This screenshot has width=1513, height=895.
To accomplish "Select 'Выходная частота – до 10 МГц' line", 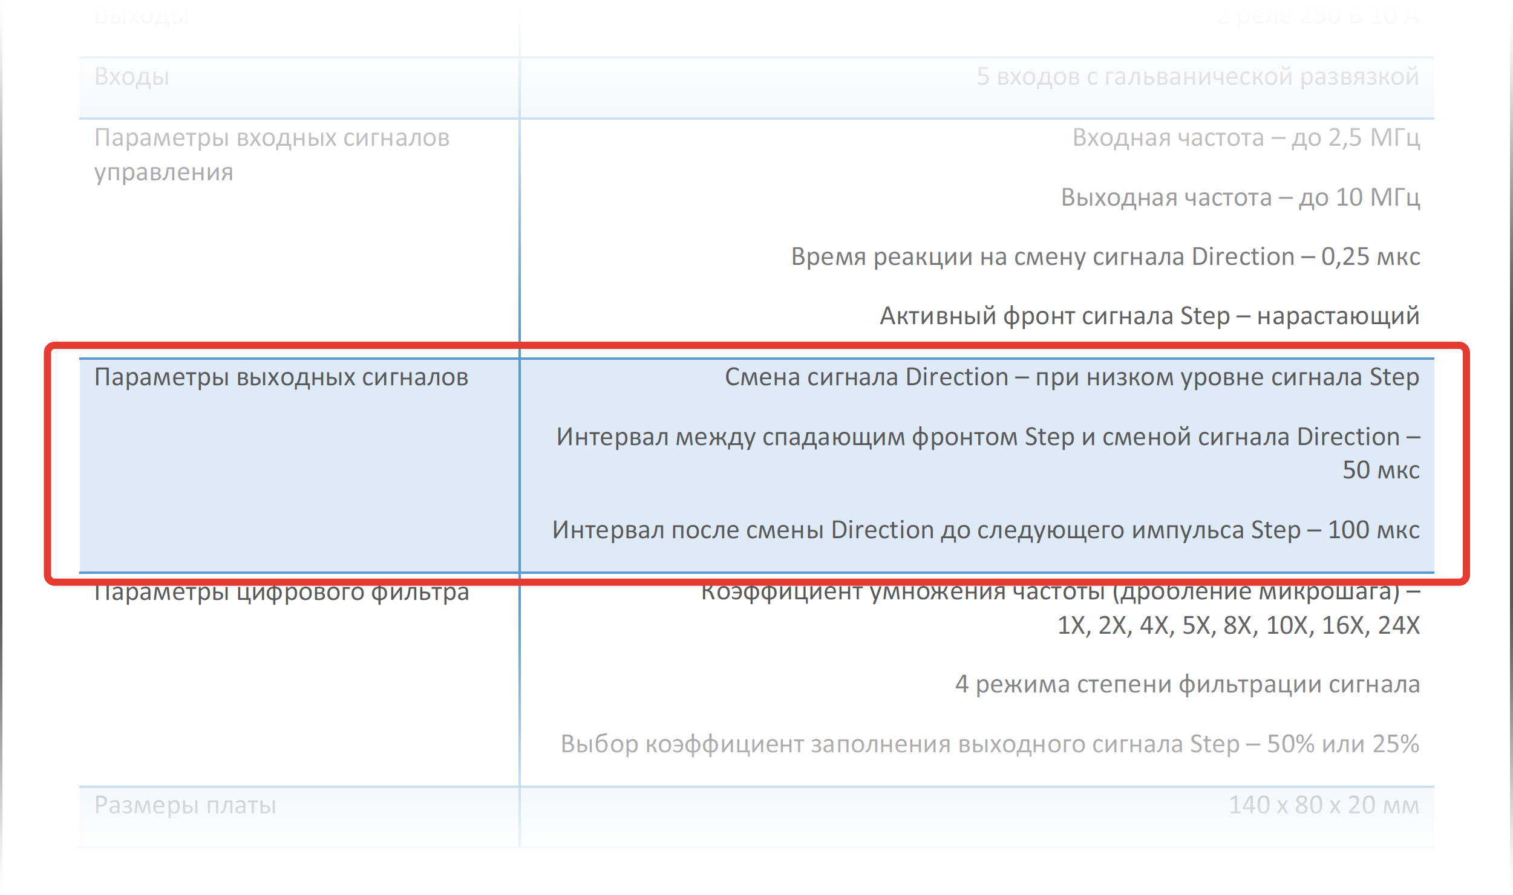I will 1240,197.
